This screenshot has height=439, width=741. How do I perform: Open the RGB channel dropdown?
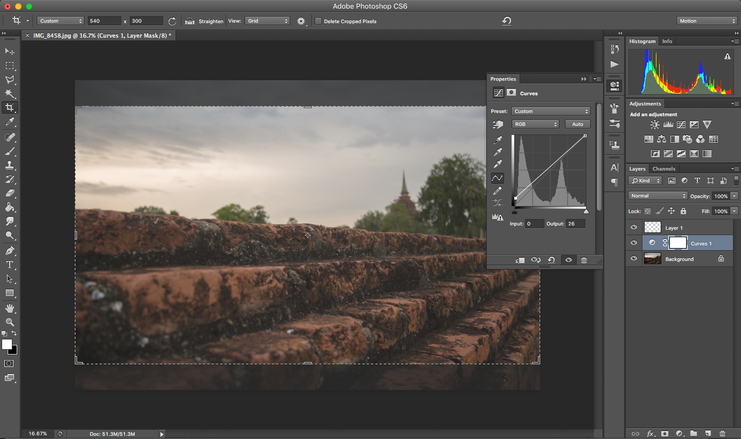(x=535, y=124)
